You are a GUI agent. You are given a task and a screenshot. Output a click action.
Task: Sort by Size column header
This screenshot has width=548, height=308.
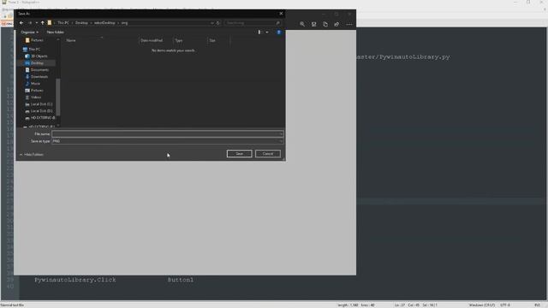(x=212, y=40)
